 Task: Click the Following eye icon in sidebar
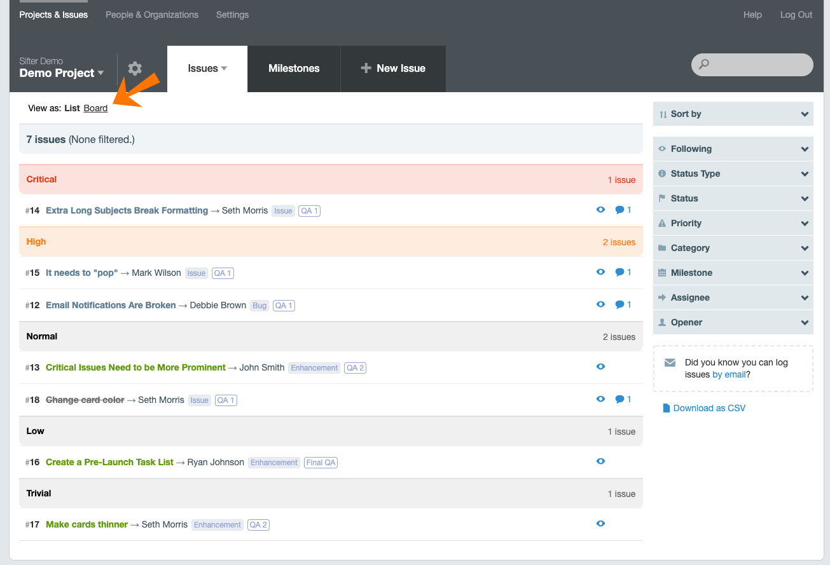tap(662, 149)
